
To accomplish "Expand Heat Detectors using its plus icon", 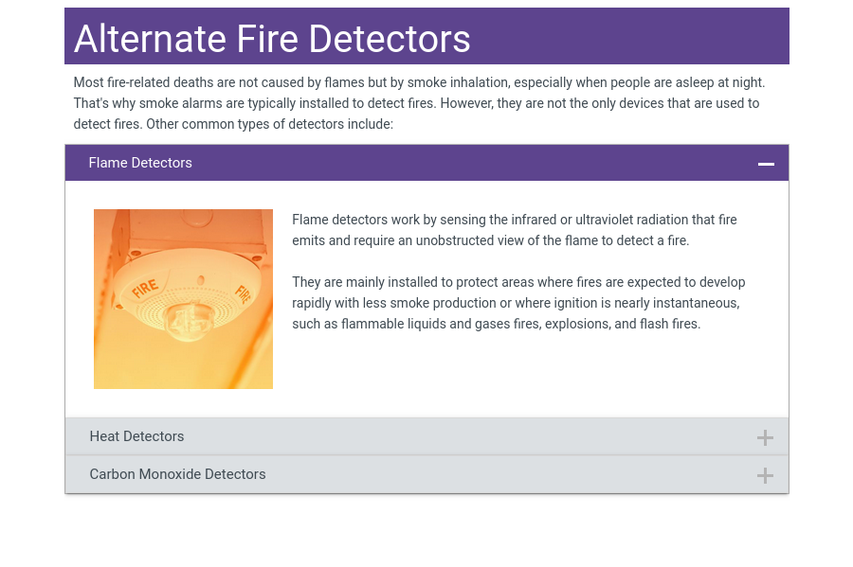I will click(765, 437).
